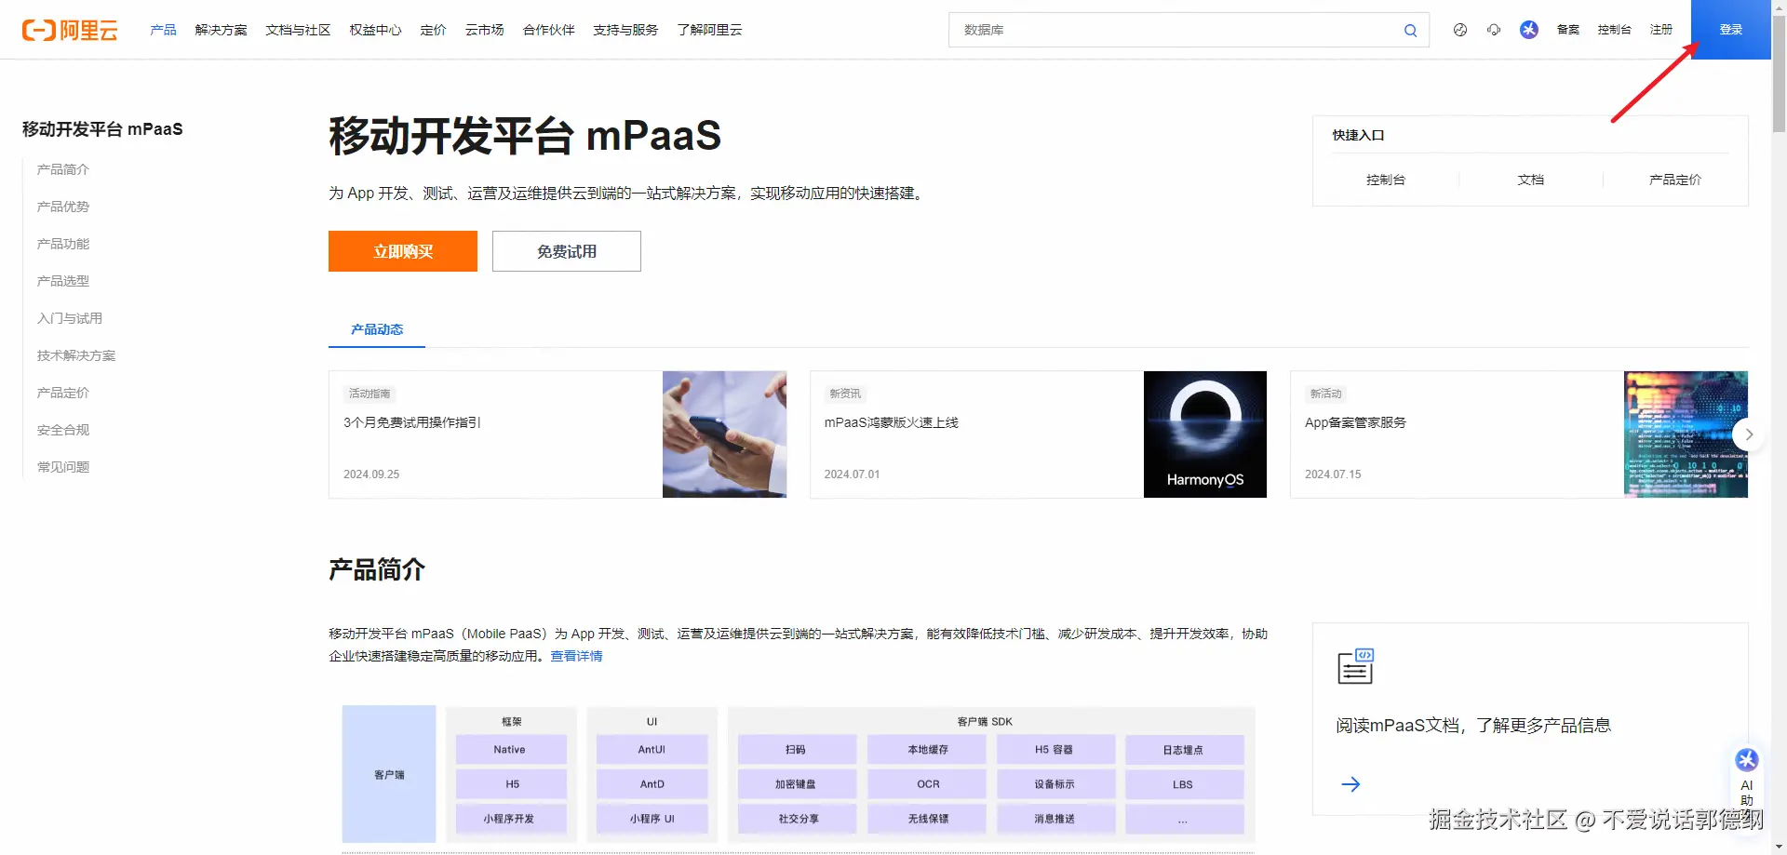Click the 移动开发平台 mPaaS sidebar title

pyautogui.click(x=102, y=129)
